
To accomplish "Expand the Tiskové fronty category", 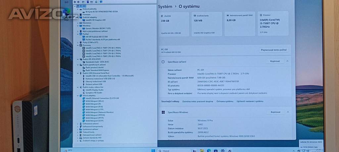I will coord(78,132).
